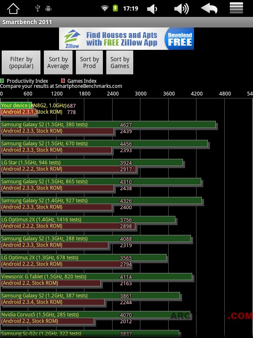Tap the battery charging icon
The height and width of the screenshot is (338, 253).
click(115, 8)
